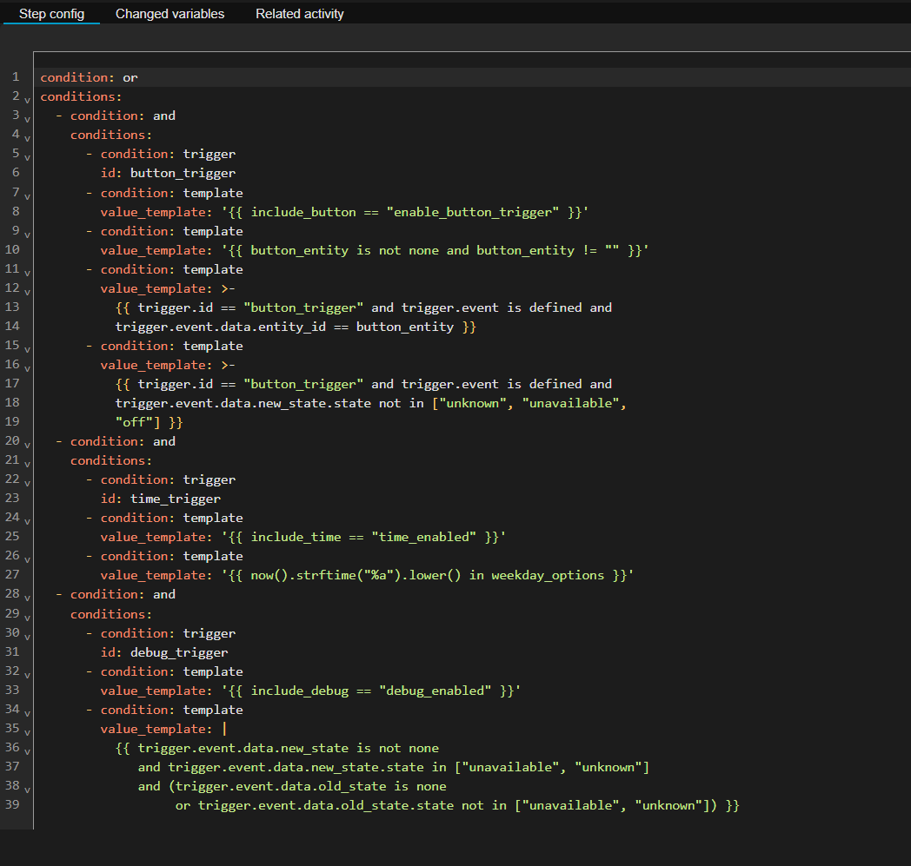
Task: Click the text 'id: button_trigger'
Action: coord(168,173)
